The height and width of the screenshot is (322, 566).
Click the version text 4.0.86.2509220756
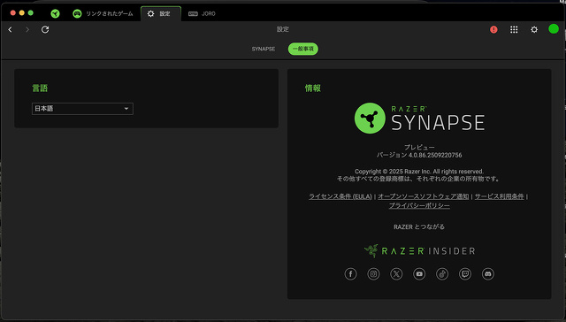(435, 155)
